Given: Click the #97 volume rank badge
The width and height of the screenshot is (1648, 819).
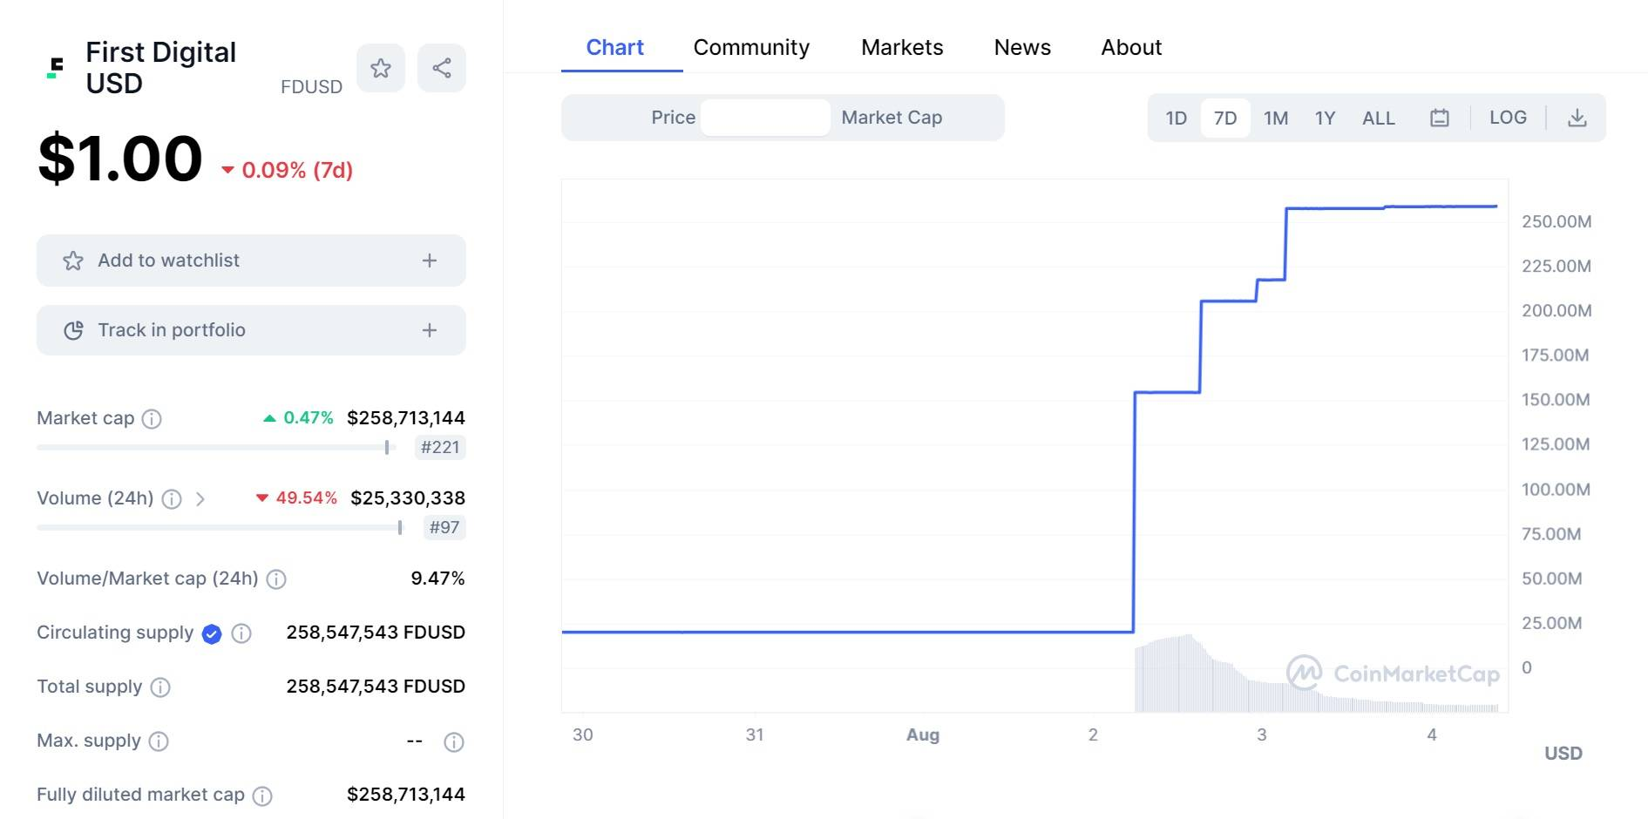Looking at the screenshot, I should point(444,528).
